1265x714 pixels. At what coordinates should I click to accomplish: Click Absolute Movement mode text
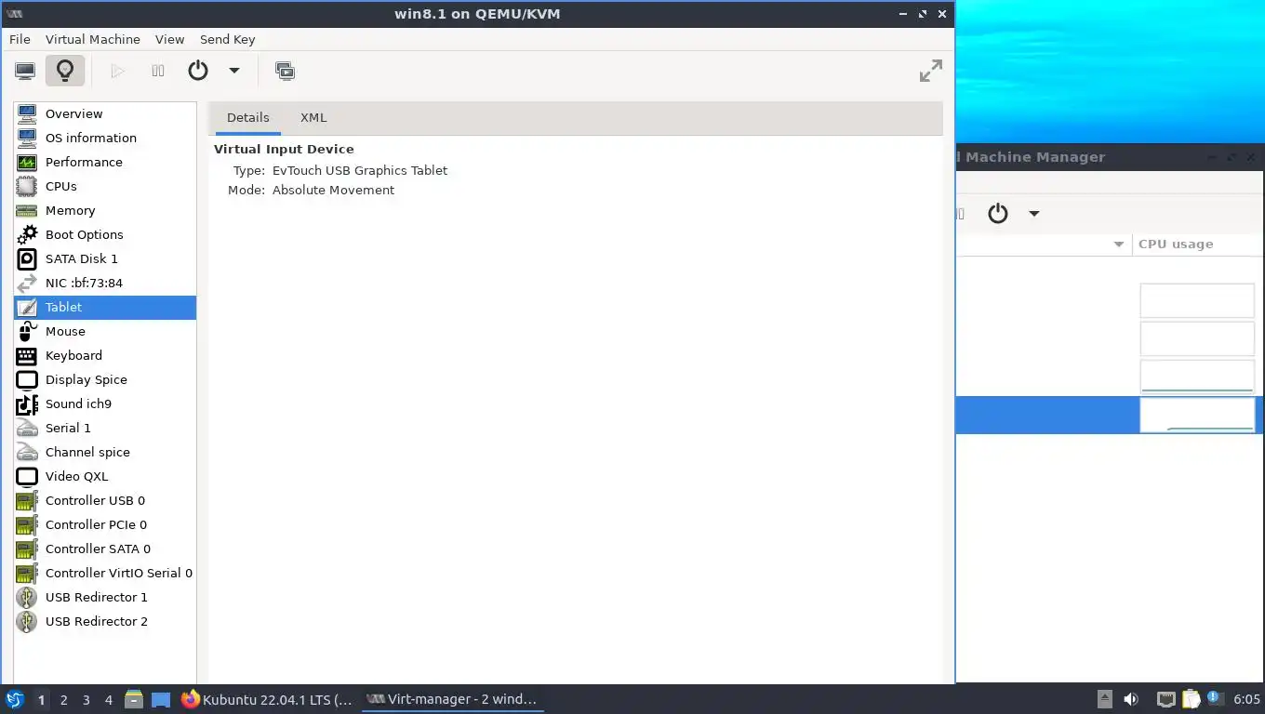point(333,190)
